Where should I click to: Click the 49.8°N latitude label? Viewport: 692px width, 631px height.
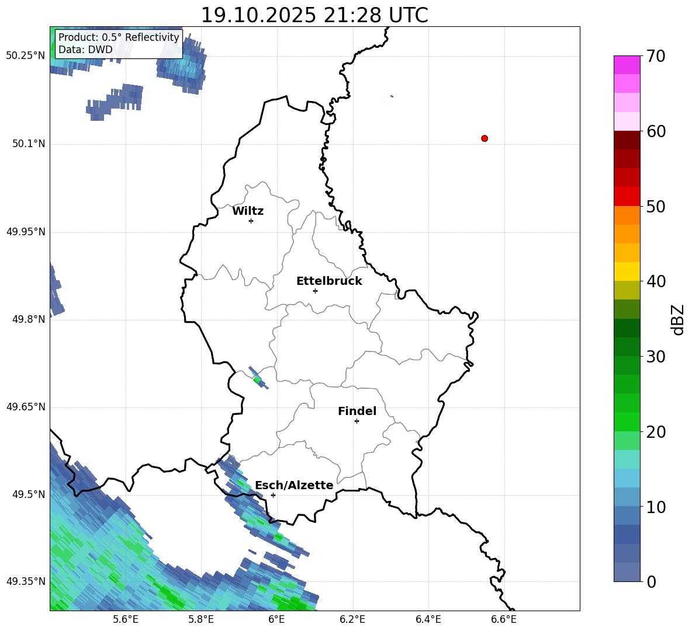tap(29, 319)
